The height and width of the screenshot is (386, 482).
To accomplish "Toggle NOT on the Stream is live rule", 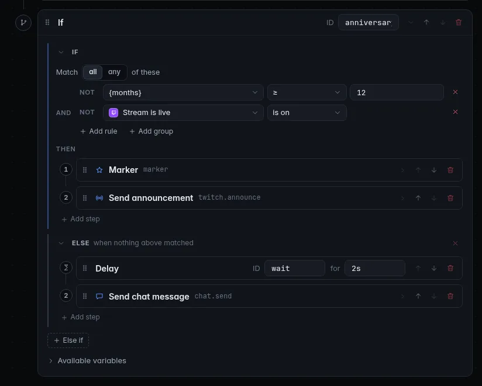I will tap(87, 112).
